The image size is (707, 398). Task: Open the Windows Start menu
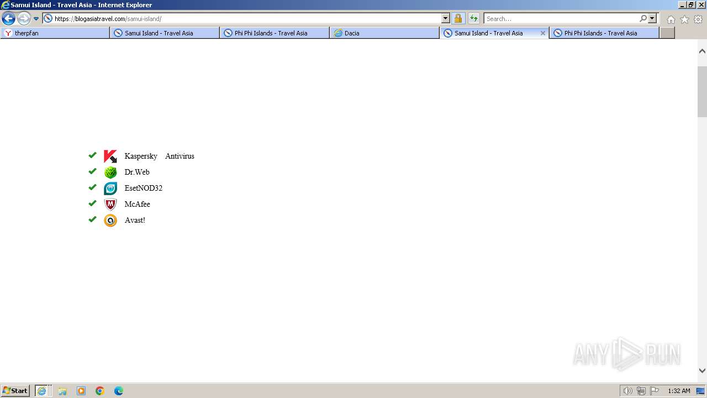15,391
